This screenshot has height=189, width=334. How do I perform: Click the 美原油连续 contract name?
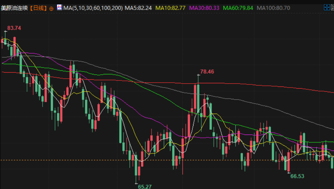14,8
